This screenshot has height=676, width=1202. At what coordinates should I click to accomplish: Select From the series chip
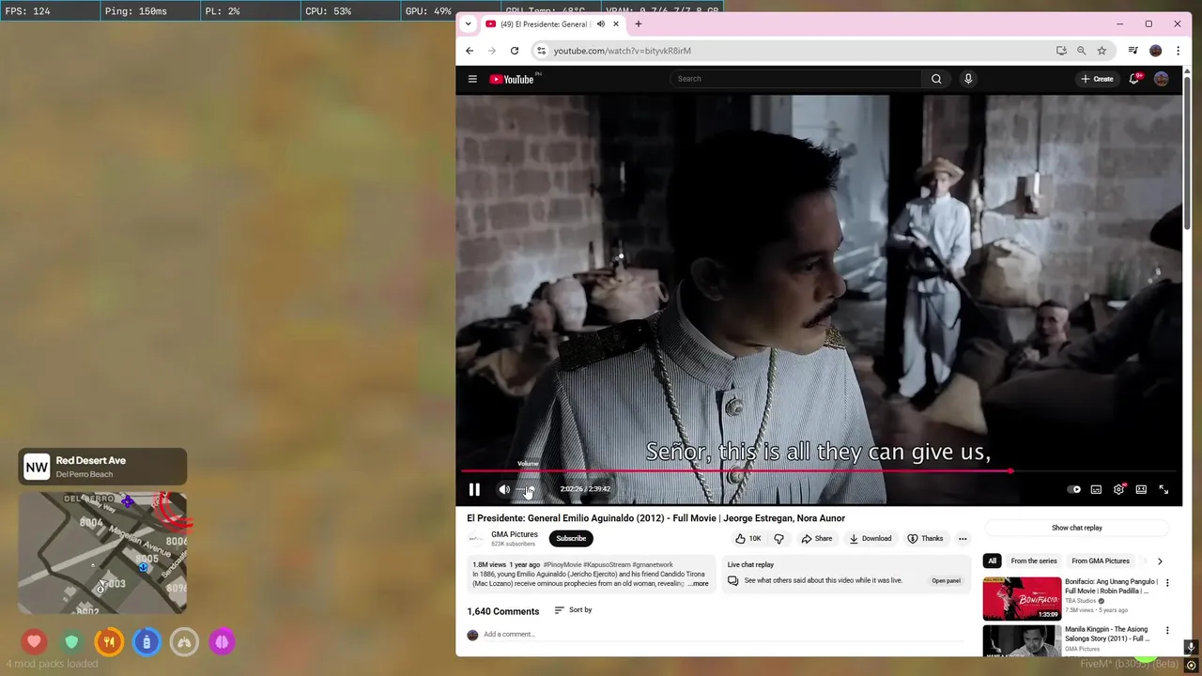click(1034, 561)
